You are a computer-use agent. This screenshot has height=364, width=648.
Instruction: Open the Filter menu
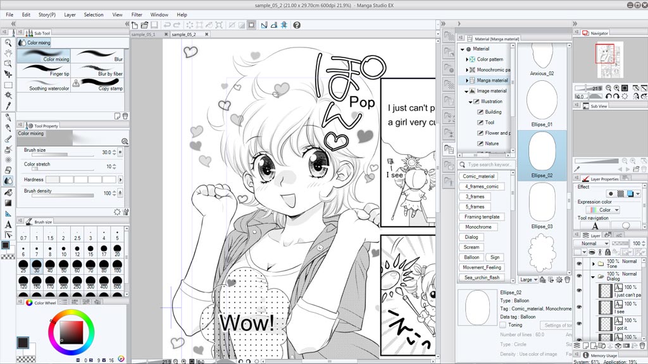(137, 15)
